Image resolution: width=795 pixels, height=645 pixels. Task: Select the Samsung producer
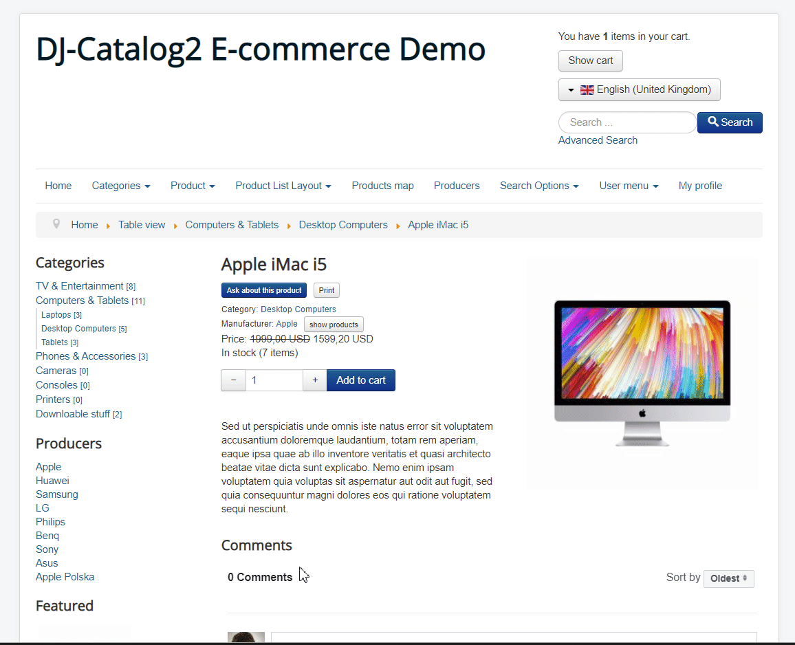pos(57,494)
